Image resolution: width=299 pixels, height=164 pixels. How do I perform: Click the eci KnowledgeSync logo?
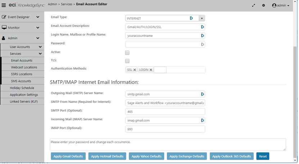tap(27, 5)
